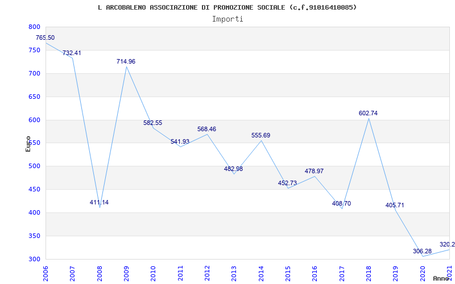Click the 550 y-axis tick label
Screen dimensions: 455x284
pos(34,143)
